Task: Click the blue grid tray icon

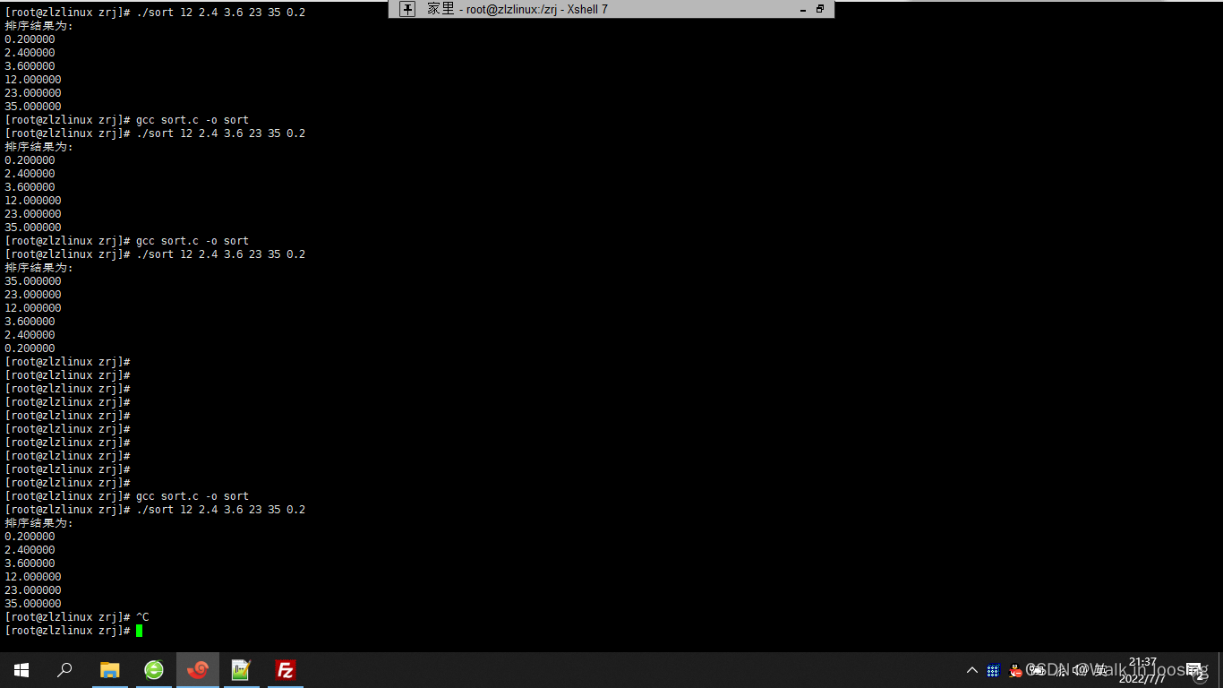Action: (x=993, y=670)
